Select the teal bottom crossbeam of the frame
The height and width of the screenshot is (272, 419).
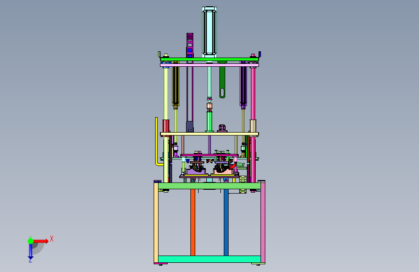209,259
